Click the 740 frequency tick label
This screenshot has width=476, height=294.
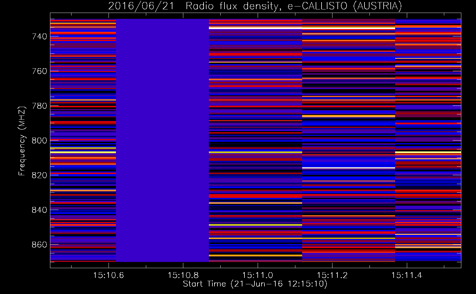click(x=39, y=36)
